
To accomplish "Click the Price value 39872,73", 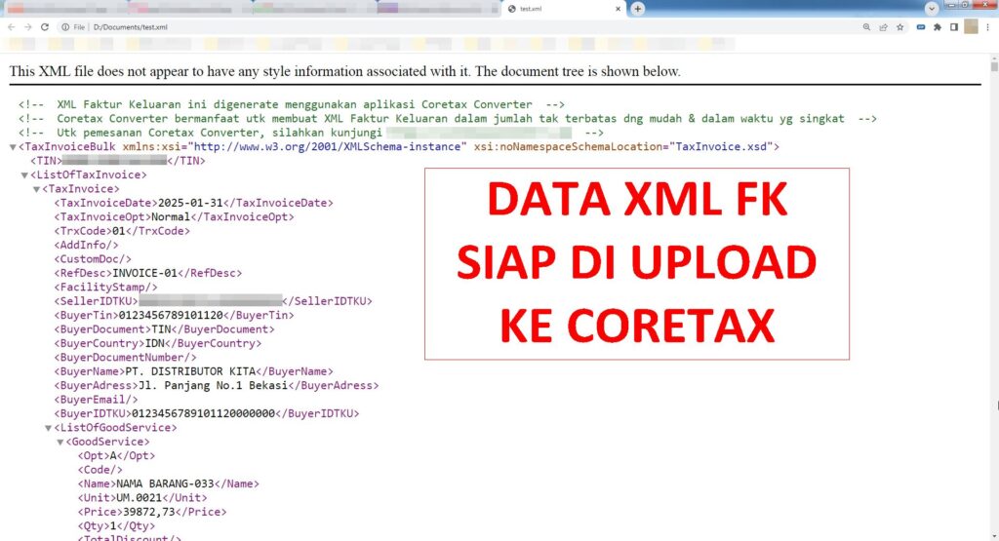I will click(148, 512).
